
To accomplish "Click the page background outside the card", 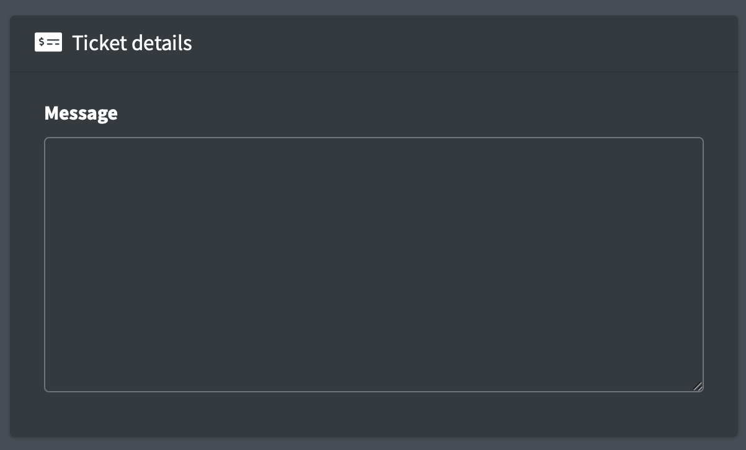I will [372, 6].
